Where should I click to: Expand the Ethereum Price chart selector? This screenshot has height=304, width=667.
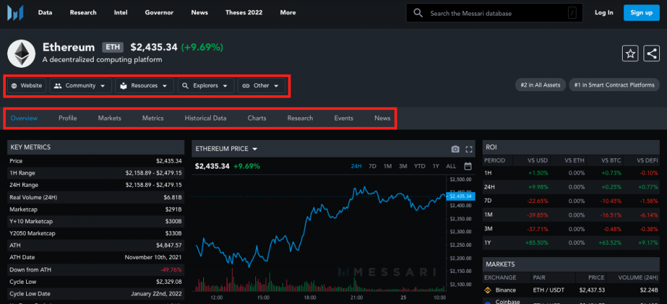coord(227,149)
